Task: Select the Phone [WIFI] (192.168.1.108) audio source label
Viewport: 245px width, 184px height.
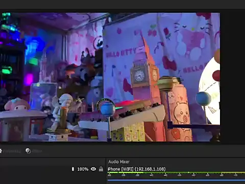Action: (x=137, y=169)
